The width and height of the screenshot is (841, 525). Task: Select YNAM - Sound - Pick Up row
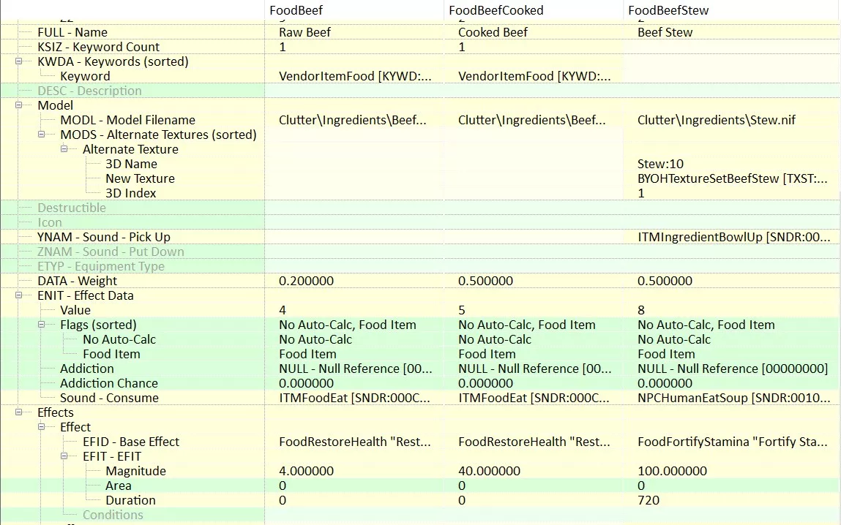click(103, 237)
